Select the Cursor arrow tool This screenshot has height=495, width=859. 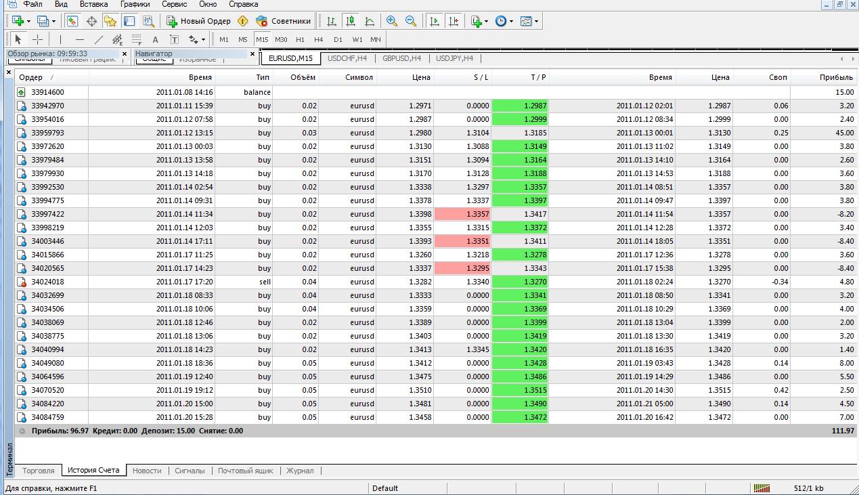[x=18, y=39]
